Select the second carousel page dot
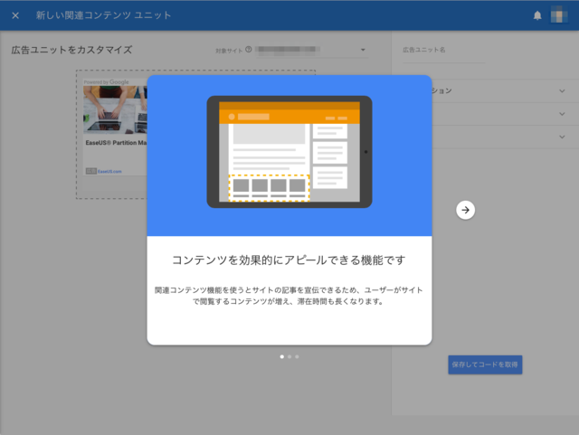The width and height of the screenshot is (579, 435). [x=289, y=356]
